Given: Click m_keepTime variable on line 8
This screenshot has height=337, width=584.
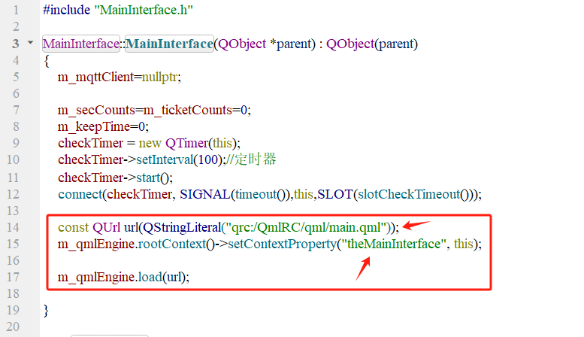Looking at the screenshot, I should (94, 126).
